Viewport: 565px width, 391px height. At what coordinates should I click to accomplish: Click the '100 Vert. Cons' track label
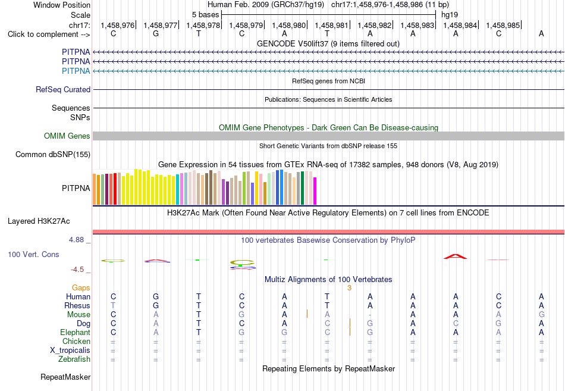click(x=33, y=254)
